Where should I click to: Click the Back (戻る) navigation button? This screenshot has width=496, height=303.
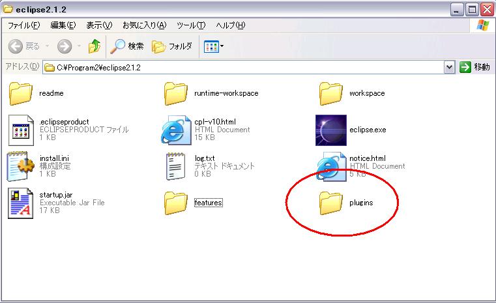click(x=24, y=46)
